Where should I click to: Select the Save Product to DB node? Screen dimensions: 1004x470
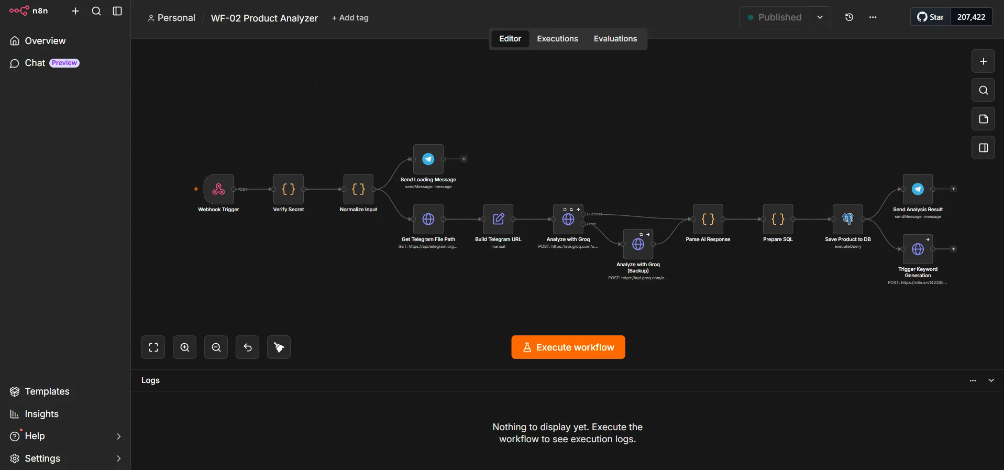848,219
